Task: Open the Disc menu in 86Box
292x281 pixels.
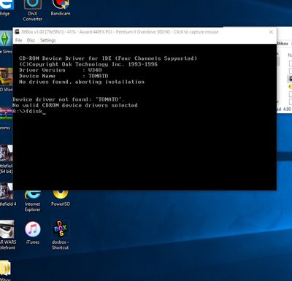Action: pos(31,40)
